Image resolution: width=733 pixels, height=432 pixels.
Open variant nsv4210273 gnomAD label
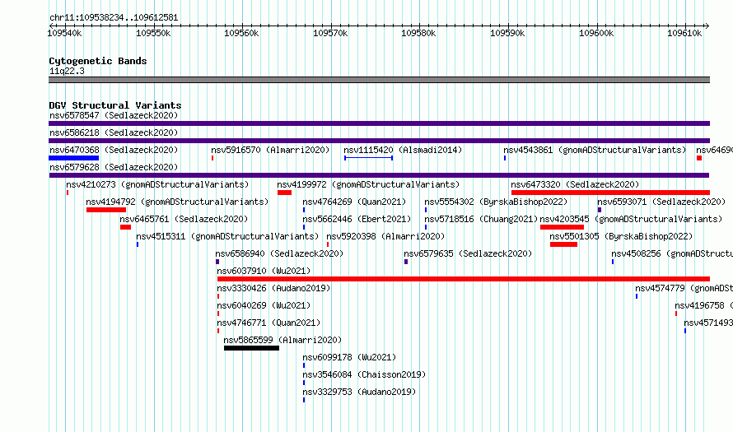pyautogui.click(x=157, y=184)
